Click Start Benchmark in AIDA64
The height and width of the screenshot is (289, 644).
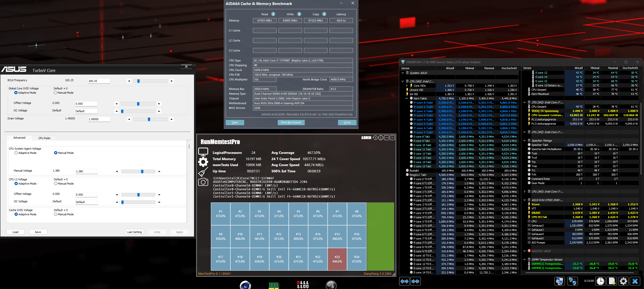291,122
